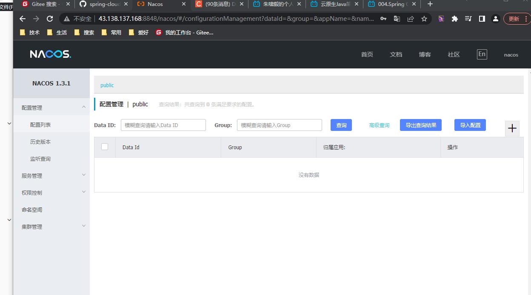Image resolution: width=531 pixels, height=295 pixels.
Task: Switch to the (90条消息) tab
Action: tap(219, 4)
